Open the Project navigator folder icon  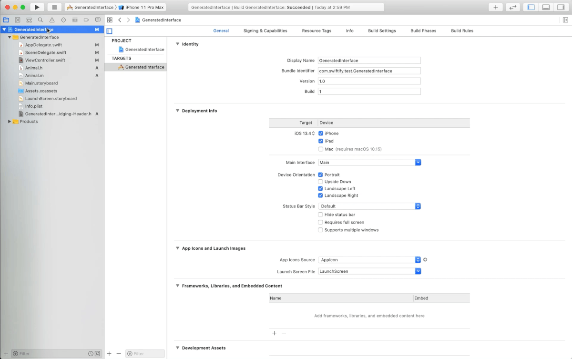pyautogui.click(x=6, y=20)
